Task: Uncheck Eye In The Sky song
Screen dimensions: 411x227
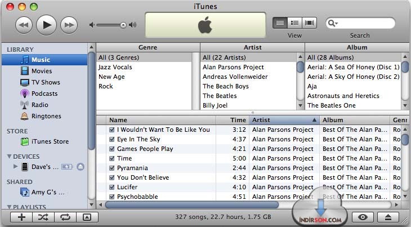Action: point(111,139)
